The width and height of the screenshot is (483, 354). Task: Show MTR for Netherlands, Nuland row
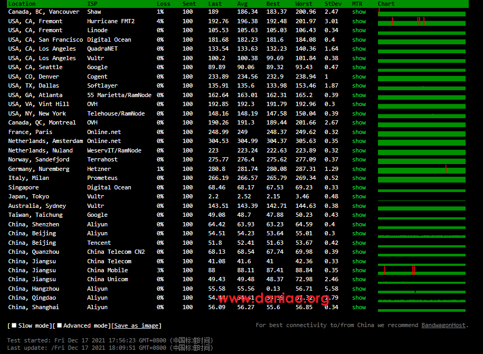[359, 150]
